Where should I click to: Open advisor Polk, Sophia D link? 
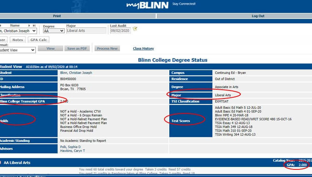(x=70, y=147)
